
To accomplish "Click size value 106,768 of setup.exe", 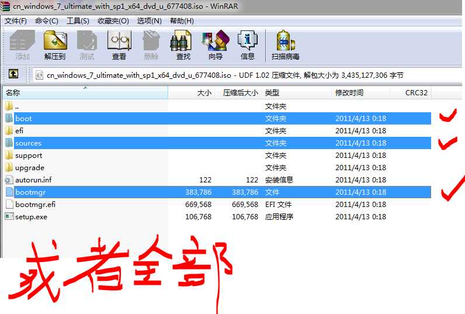I will tap(199, 217).
